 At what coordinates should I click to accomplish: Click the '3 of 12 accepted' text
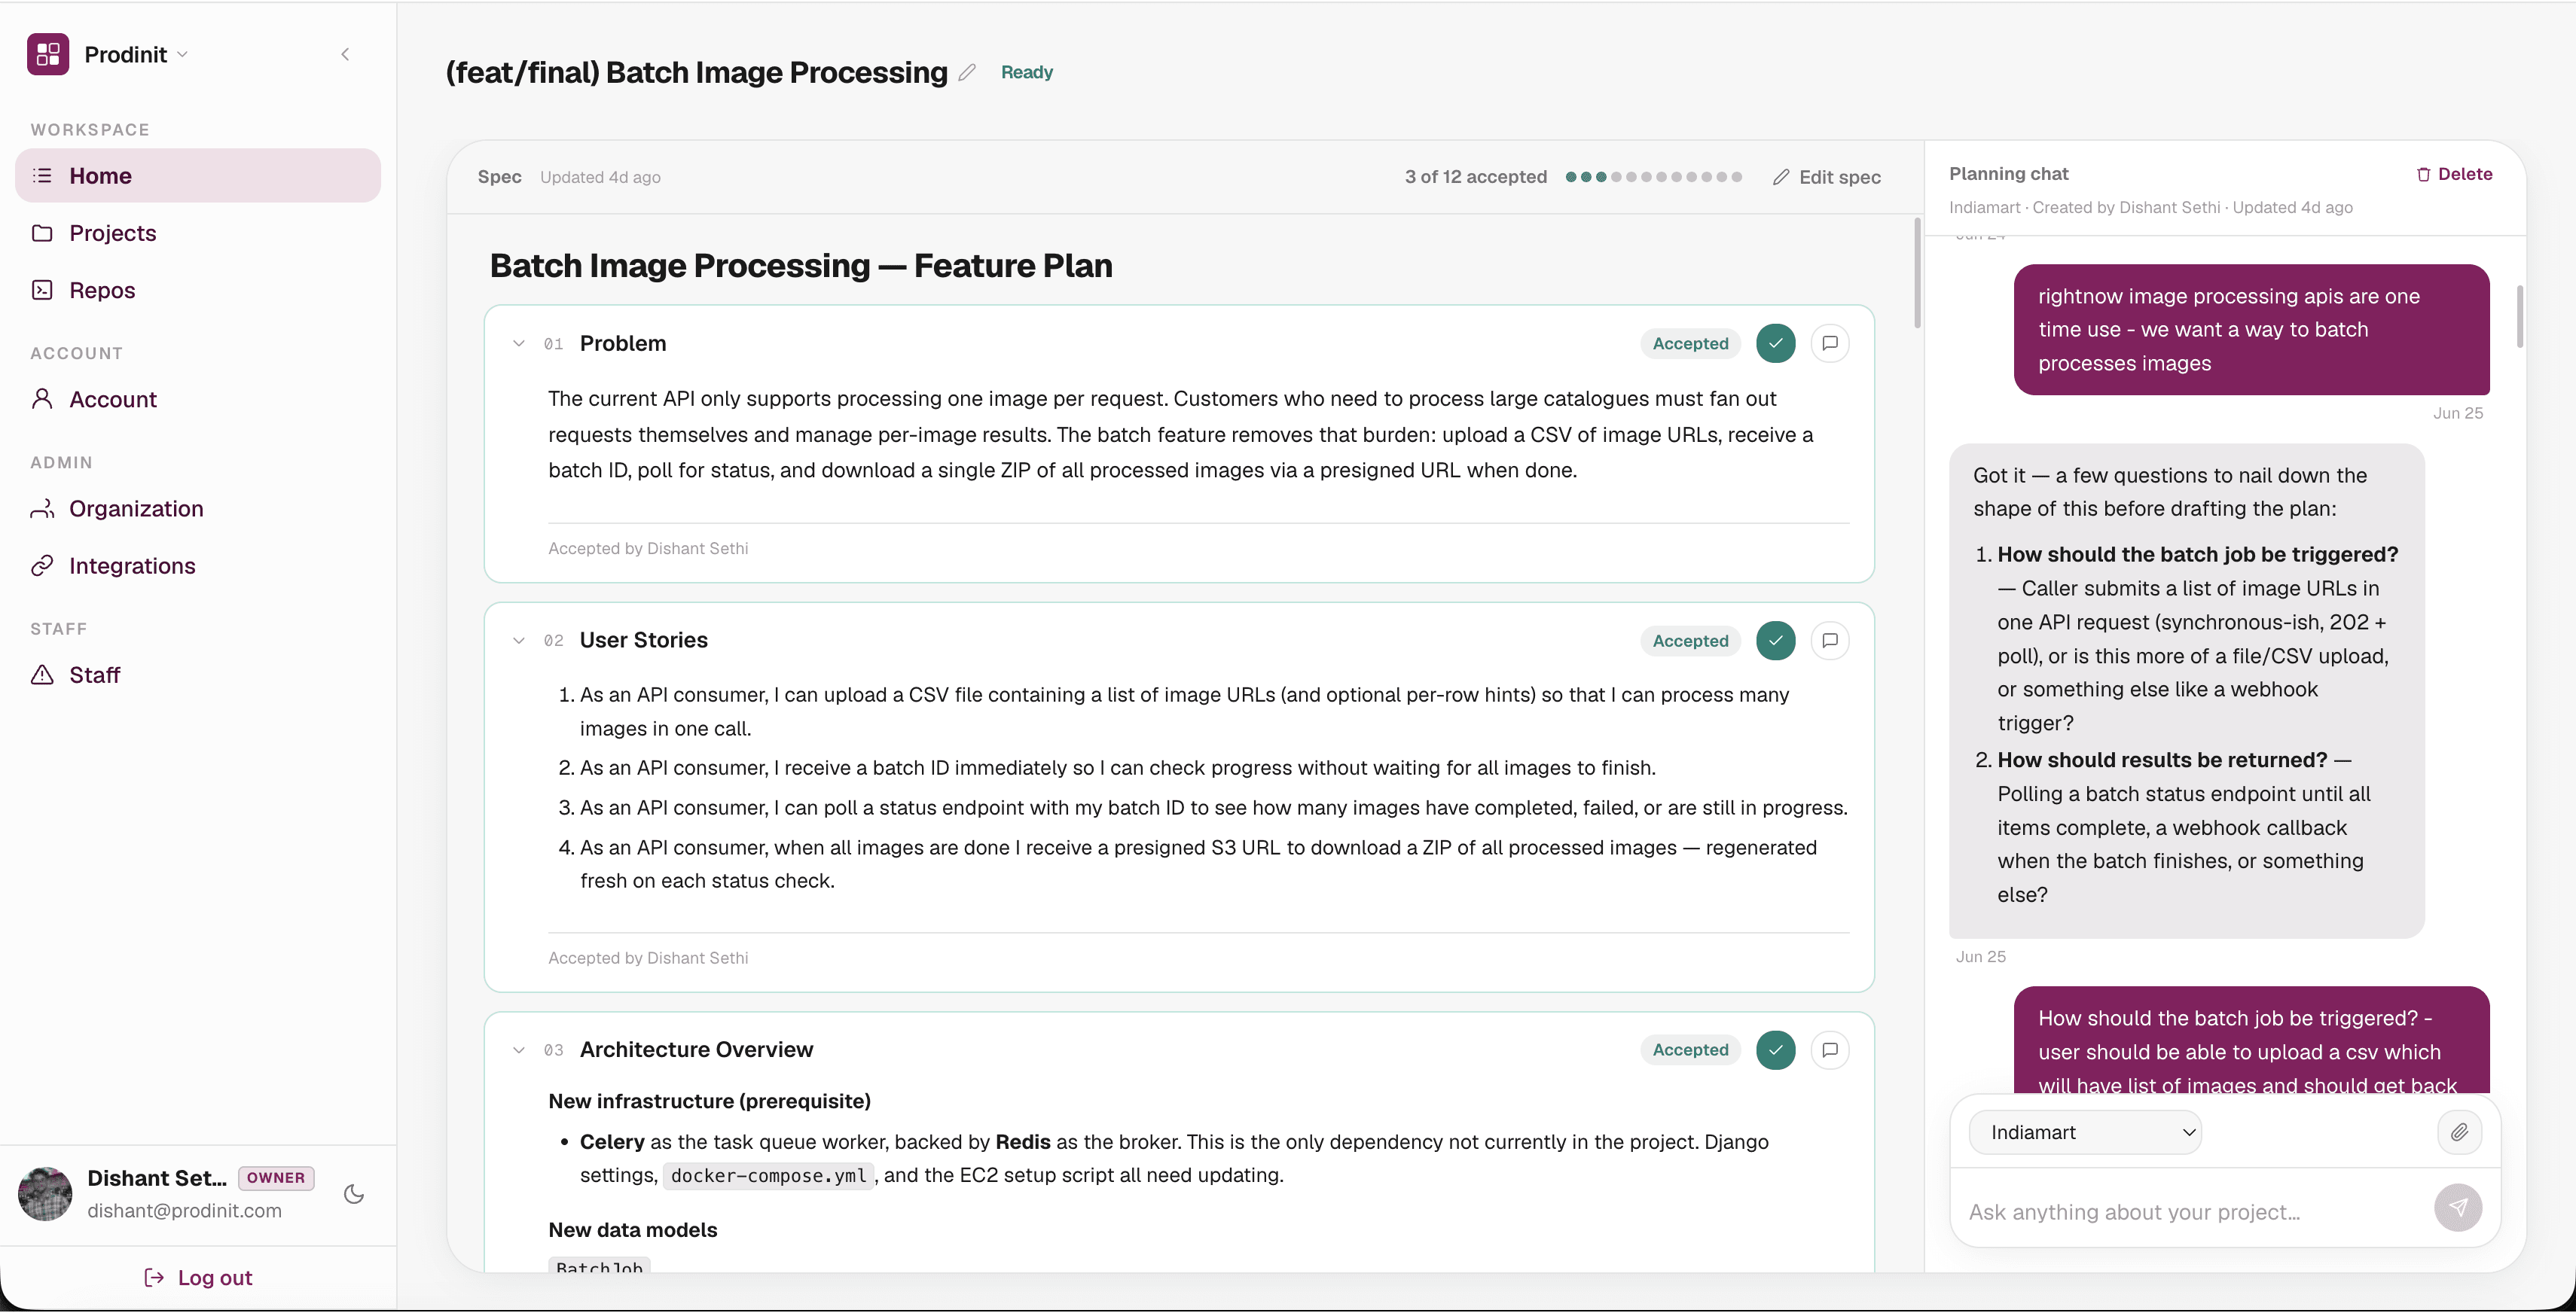tap(1475, 177)
